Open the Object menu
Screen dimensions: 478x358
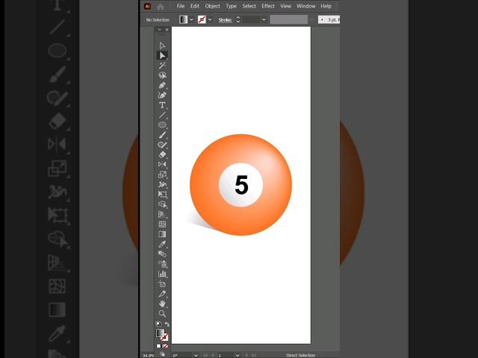[213, 6]
